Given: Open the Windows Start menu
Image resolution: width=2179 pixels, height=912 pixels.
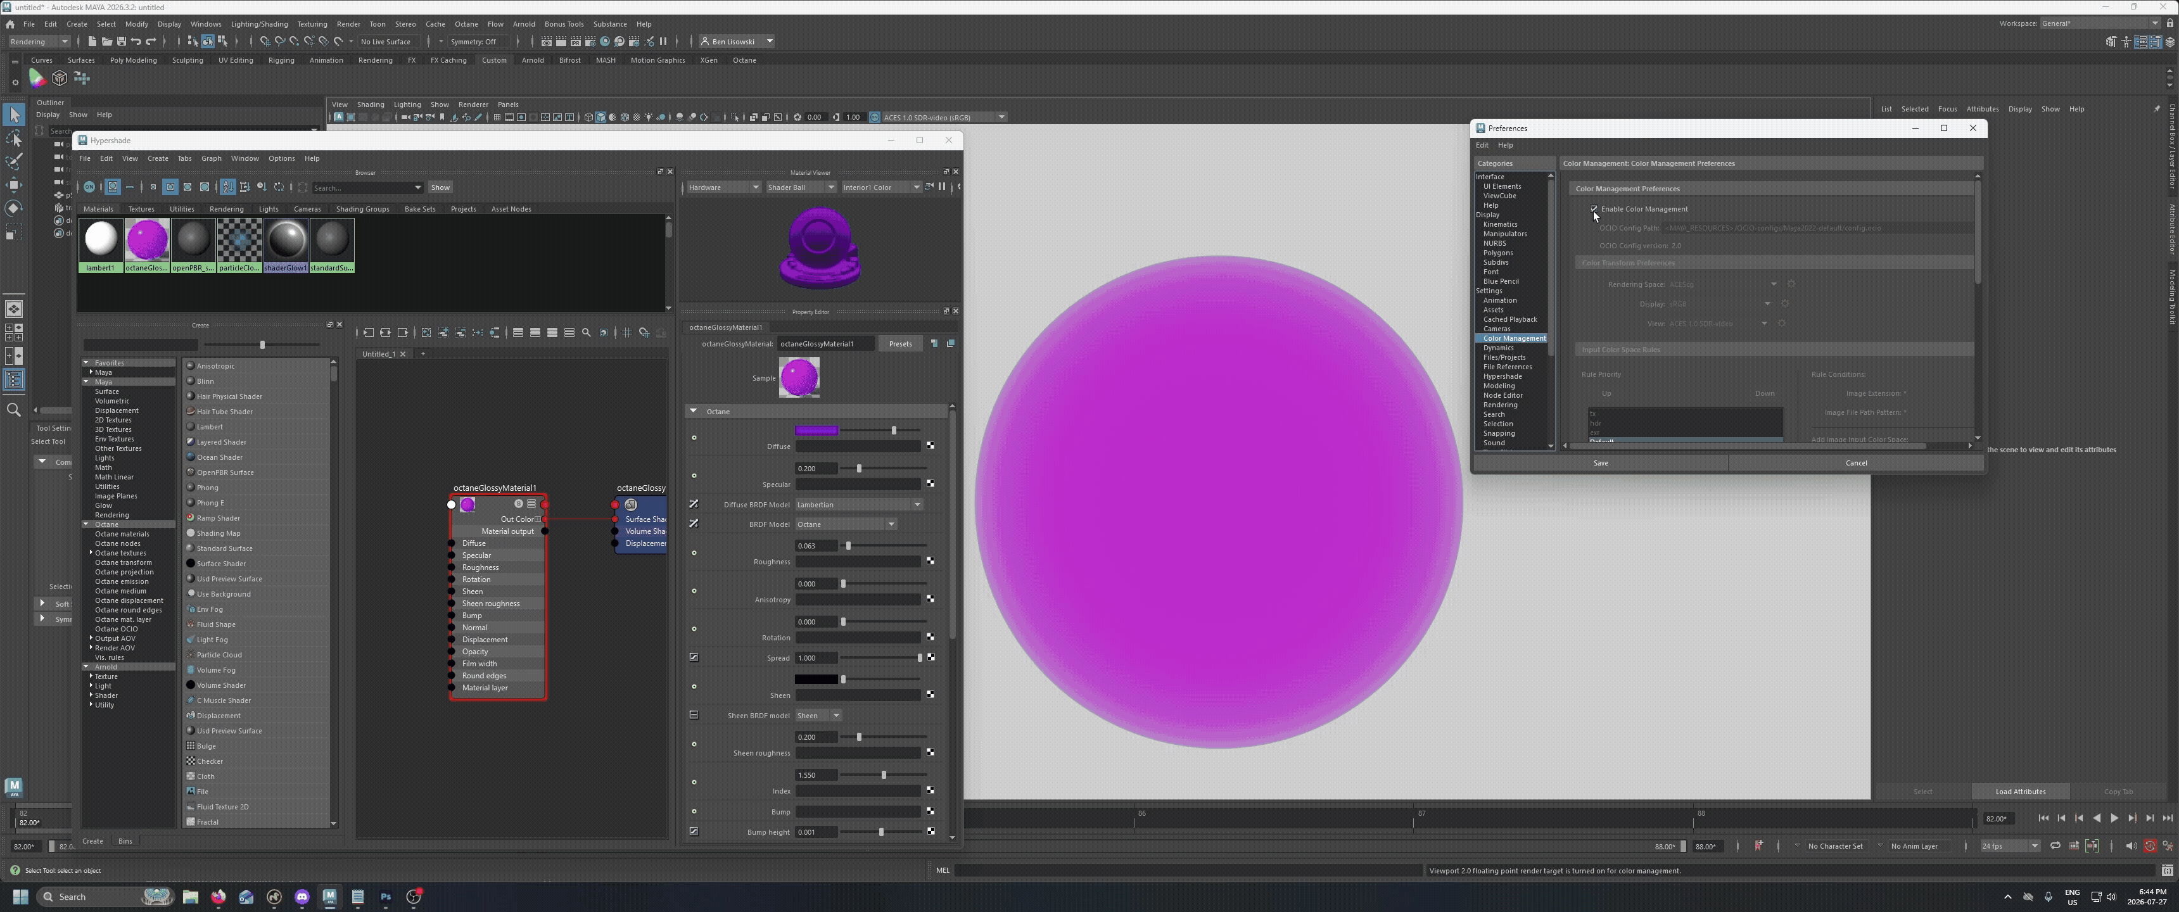Looking at the screenshot, I should click(x=21, y=897).
